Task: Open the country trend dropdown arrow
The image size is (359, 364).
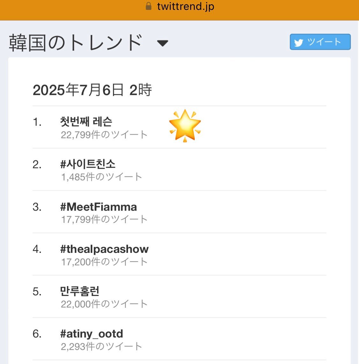Action: pos(162,43)
